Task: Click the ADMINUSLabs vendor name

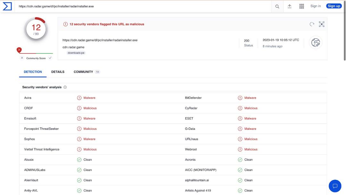Action: [x=35, y=170]
